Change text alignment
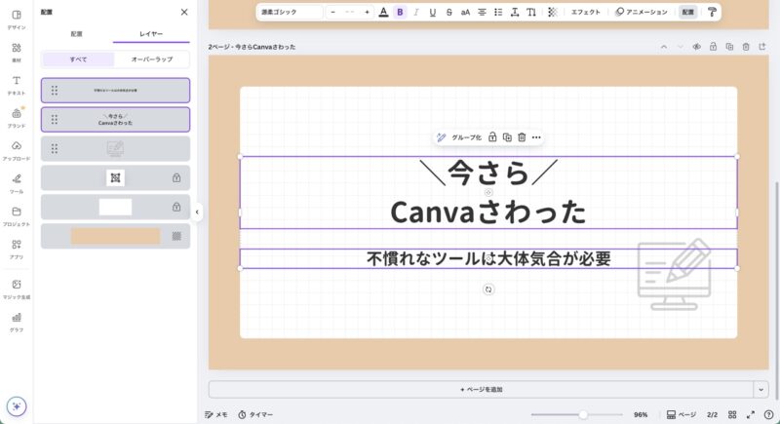 coord(482,12)
